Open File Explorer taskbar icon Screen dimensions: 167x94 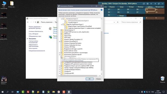53,92
